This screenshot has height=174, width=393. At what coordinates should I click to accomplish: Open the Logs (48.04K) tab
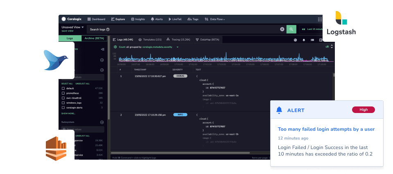click(x=123, y=40)
